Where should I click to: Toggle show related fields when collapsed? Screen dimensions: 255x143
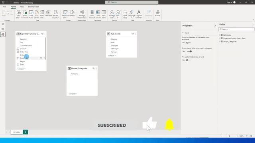189,51
